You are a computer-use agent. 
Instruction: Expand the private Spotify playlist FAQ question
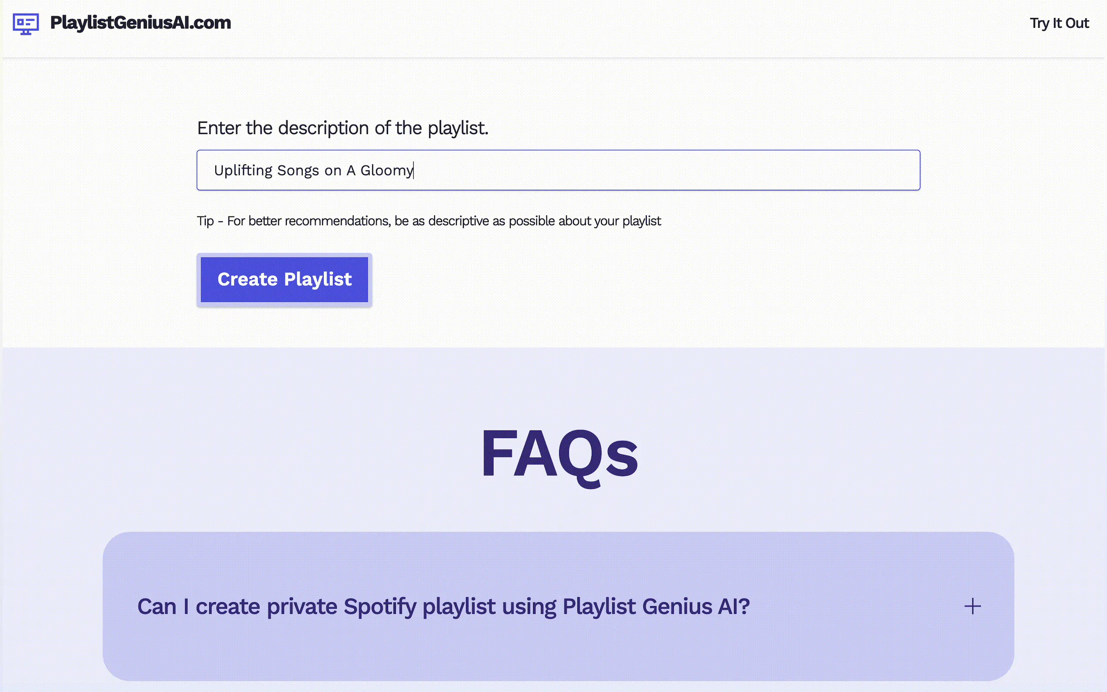click(443, 607)
